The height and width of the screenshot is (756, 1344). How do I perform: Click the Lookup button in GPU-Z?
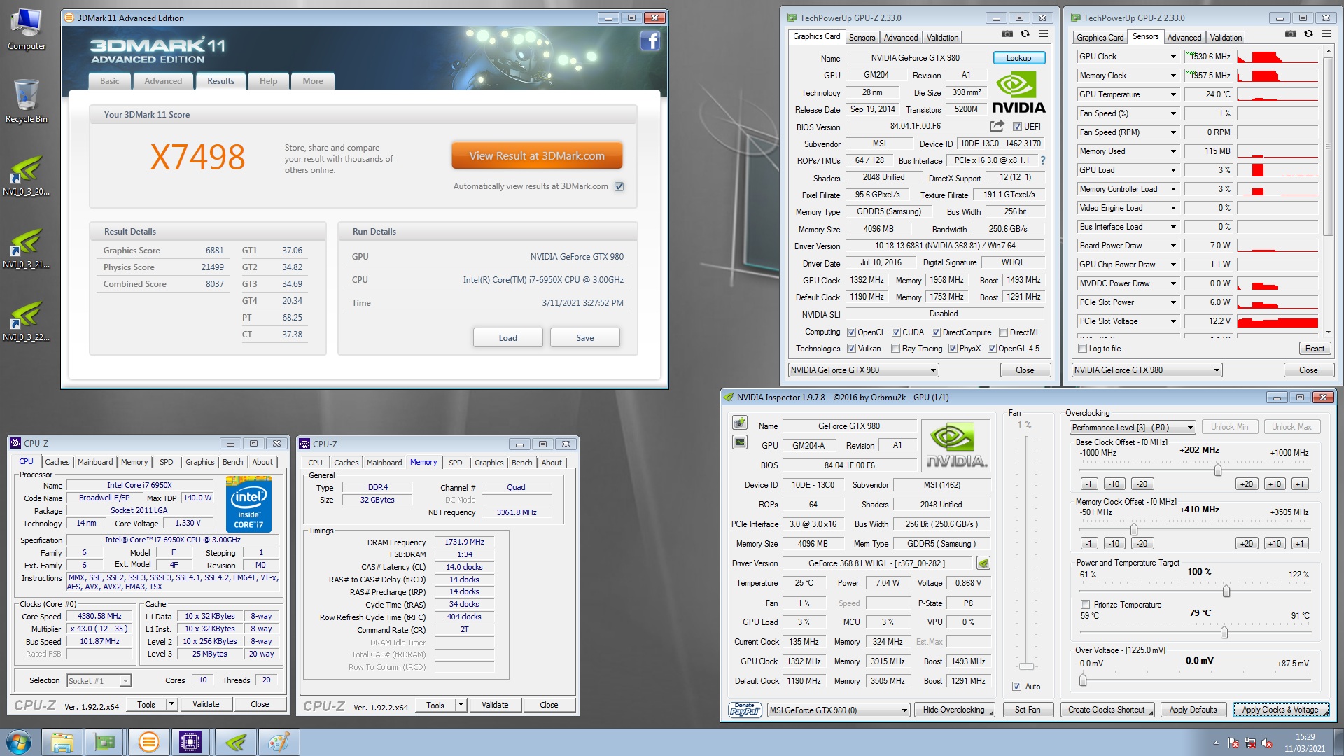(x=1018, y=58)
